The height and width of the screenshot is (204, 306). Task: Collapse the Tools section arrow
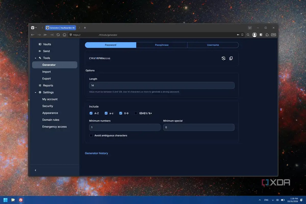(x=35, y=58)
